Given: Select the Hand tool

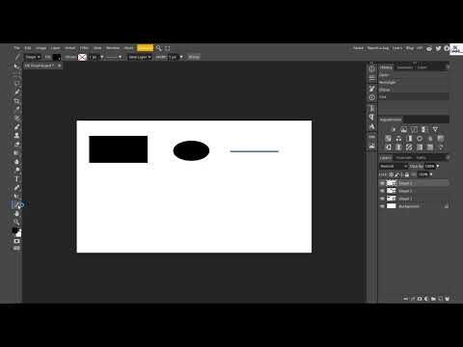Looking at the screenshot, I should click(x=16, y=214).
